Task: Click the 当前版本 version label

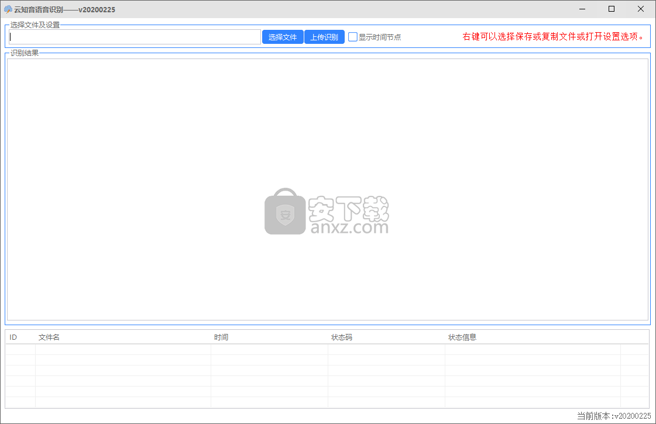Action: tap(614, 416)
